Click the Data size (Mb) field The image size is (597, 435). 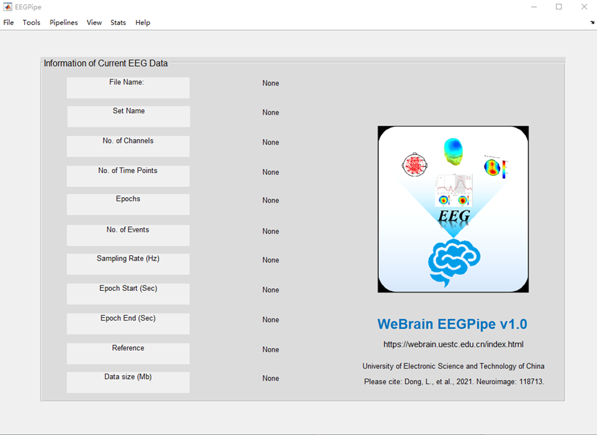click(x=128, y=382)
